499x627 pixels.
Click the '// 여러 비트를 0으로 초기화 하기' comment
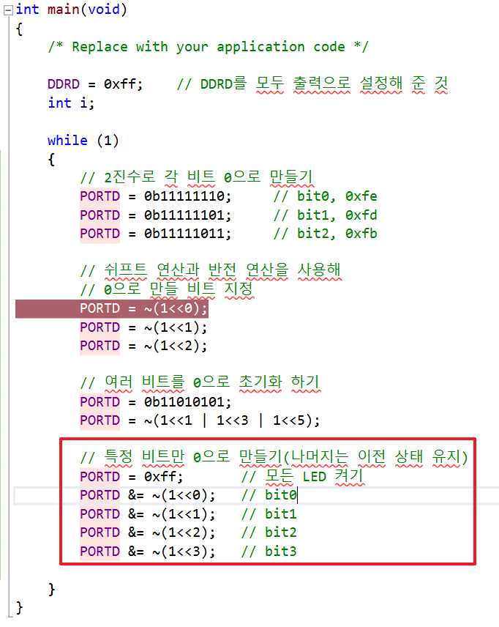point(200,382)
